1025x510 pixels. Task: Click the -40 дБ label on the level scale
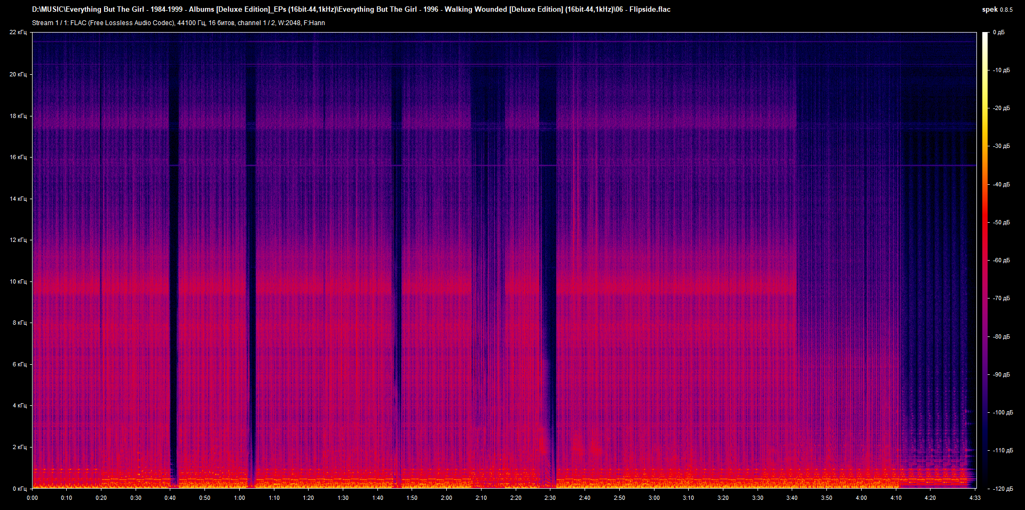pos(1001,184)
